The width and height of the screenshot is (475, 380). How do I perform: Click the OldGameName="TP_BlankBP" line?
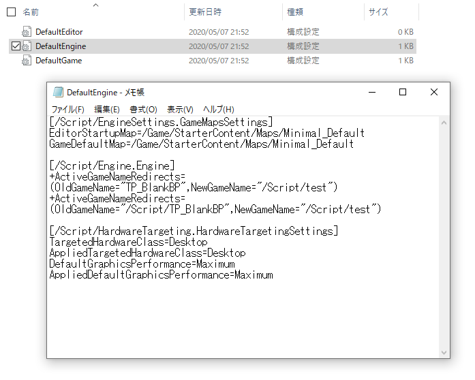click(194, 187)
